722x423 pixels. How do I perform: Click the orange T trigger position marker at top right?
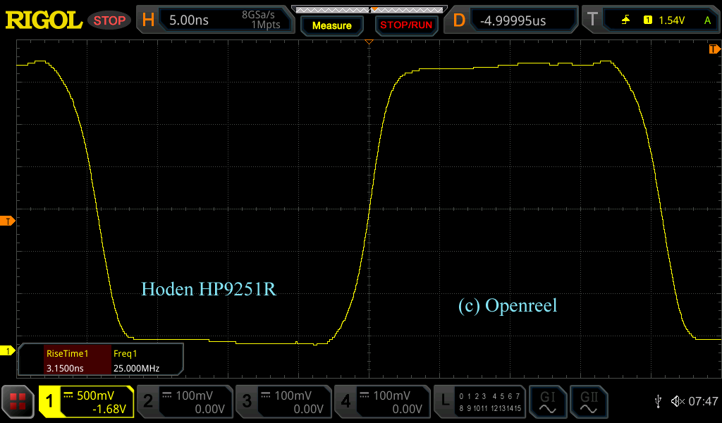(x=714, y=49)
